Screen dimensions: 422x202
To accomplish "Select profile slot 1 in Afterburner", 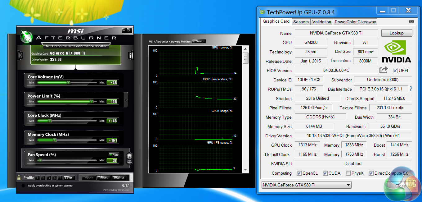I will pos(37,178).
